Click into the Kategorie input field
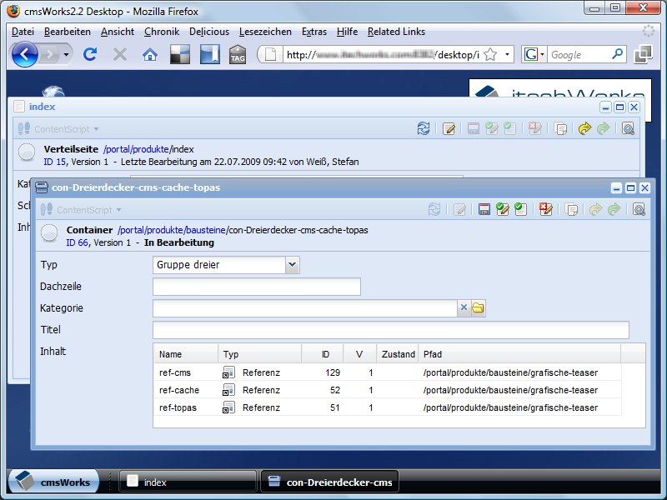The width and height of the screenshot is (667, 500). tap(304, 307)
